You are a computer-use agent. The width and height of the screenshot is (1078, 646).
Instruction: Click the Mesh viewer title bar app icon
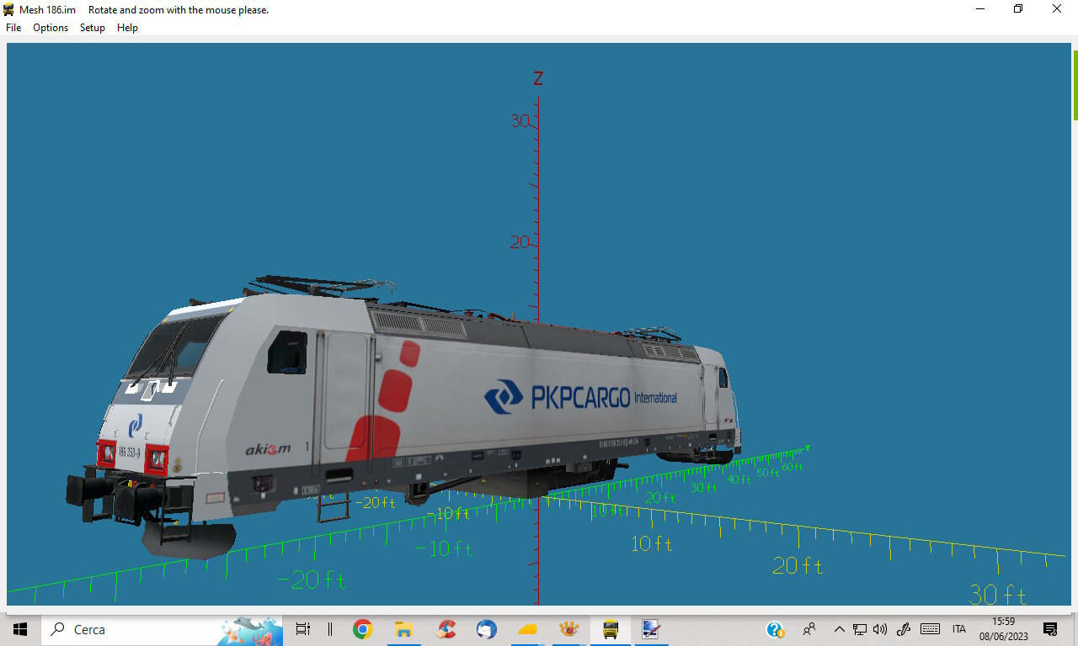coord(9,9)
